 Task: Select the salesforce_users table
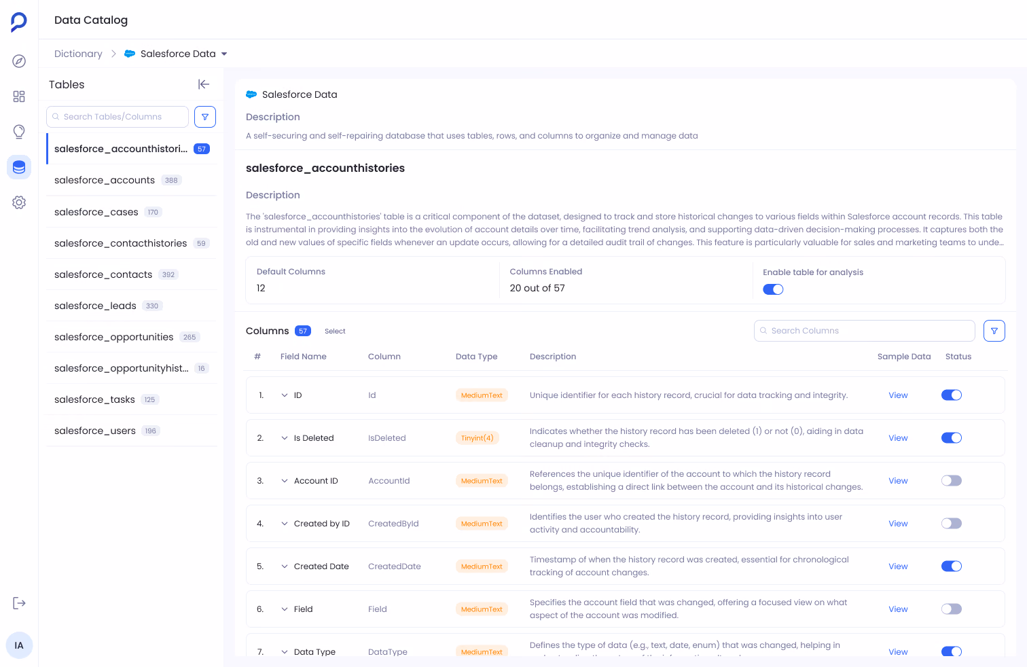[x=132, y=431]
